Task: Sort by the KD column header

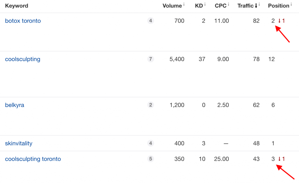Action: 199,6
